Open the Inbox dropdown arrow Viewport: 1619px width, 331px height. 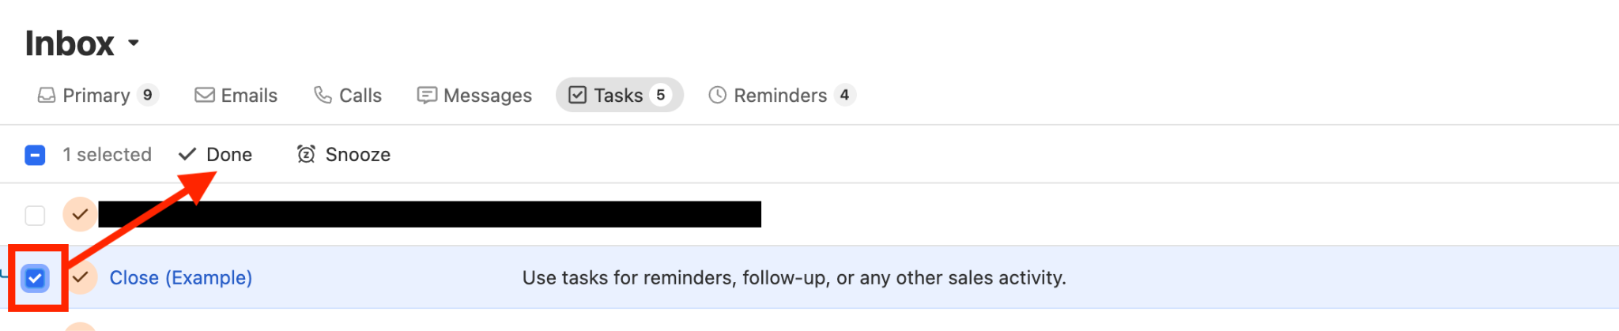coord(134,43)
